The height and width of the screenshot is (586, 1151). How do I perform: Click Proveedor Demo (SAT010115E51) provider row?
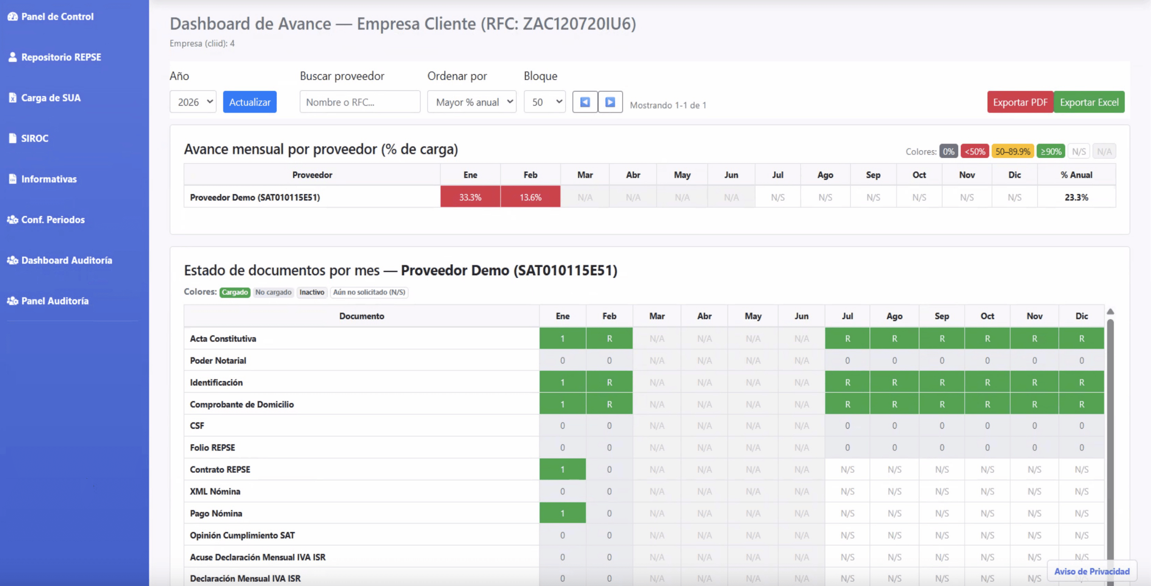pyautogui.click(x=650, y=197)
